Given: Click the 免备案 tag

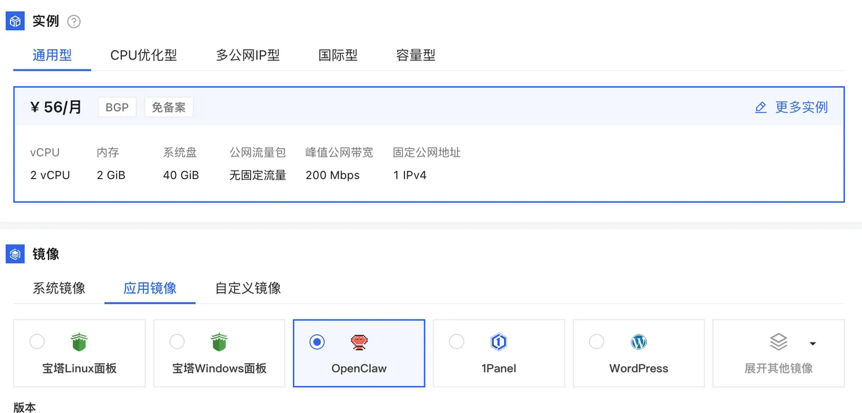Looking at the screenshot, I should pyautogui.click(x=169, y=108).
